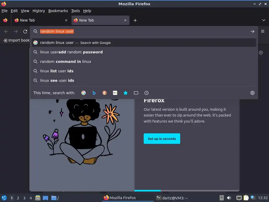Click the 12:32 clock in the taskbar
Viewport: 269px width, 202px height.
263,198
